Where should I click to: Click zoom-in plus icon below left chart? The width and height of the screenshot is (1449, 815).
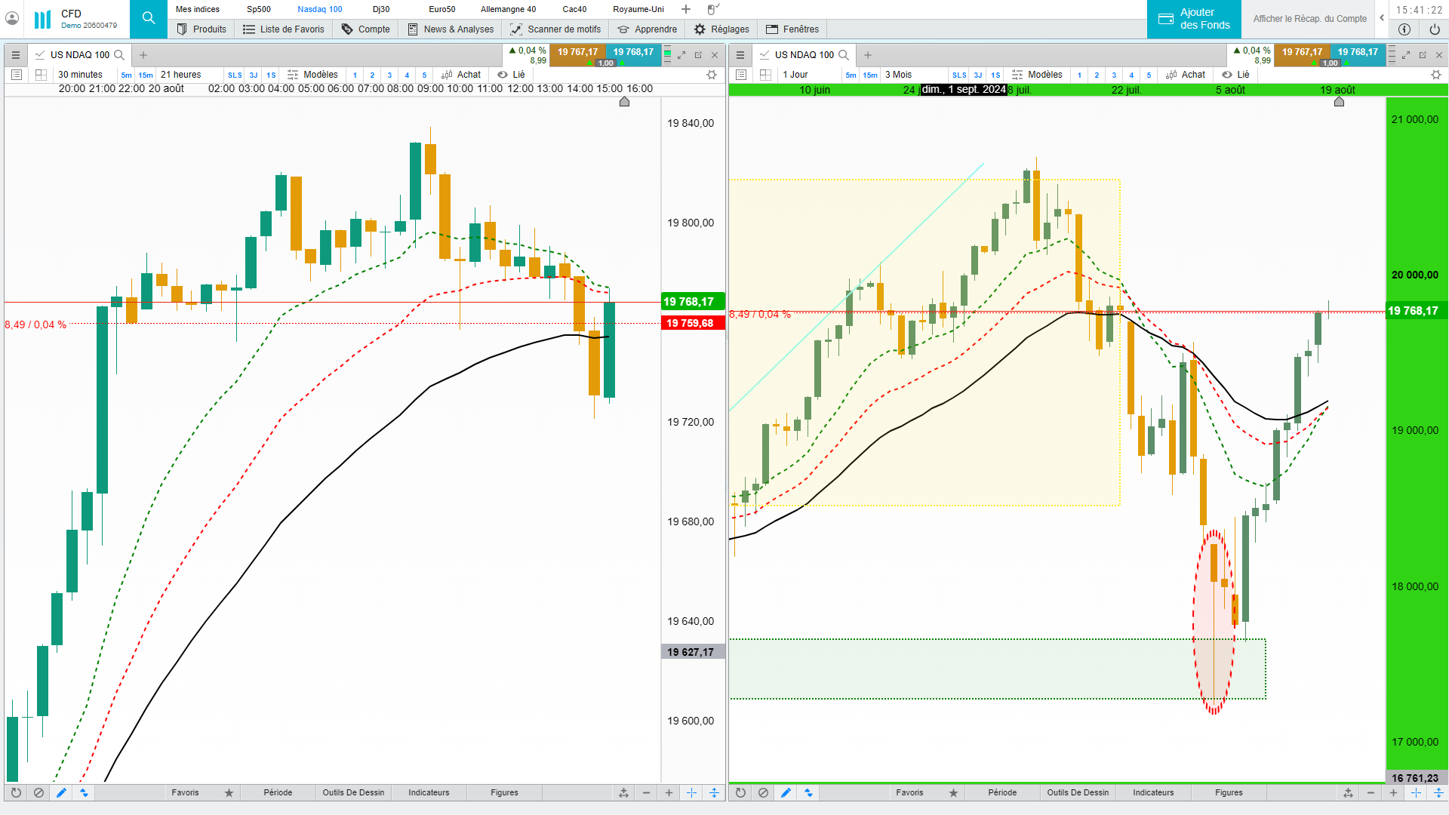[669, 793]
